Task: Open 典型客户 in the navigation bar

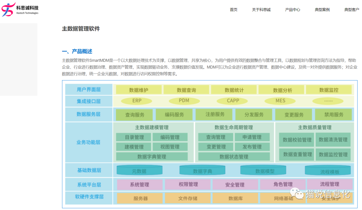Action: point(351,10)
